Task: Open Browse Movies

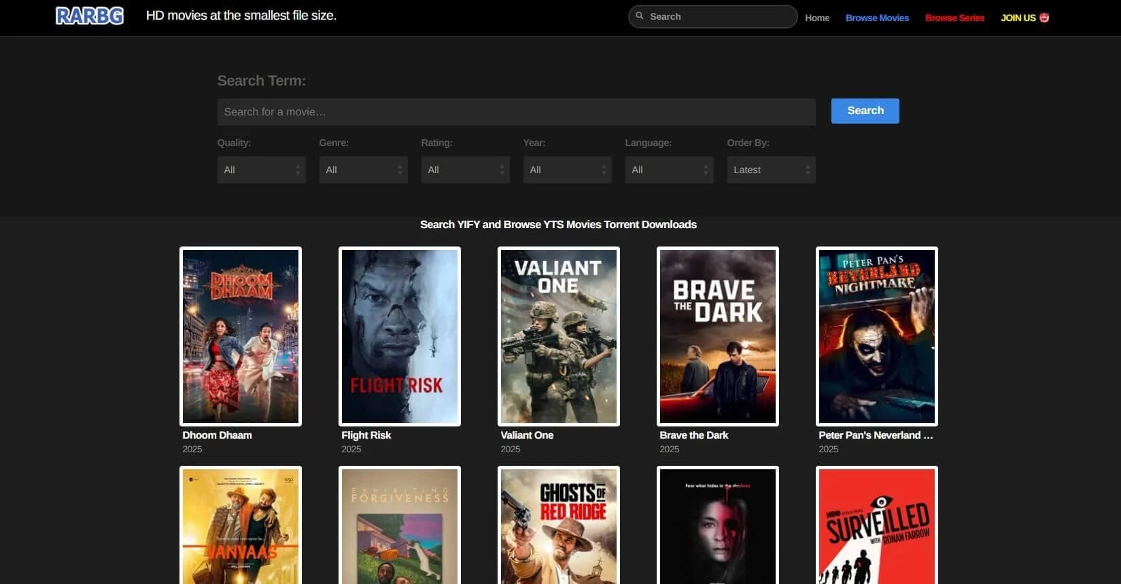Action: pyautogui.click(x=877, y=18)
